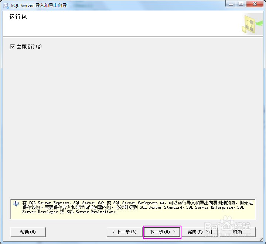Go back with 上一步(B) button
This screenshot has width=266, height=244.
coord(125,232)
